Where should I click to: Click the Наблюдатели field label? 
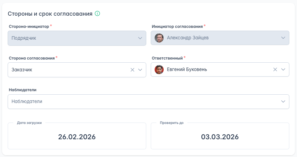(23, 90)
